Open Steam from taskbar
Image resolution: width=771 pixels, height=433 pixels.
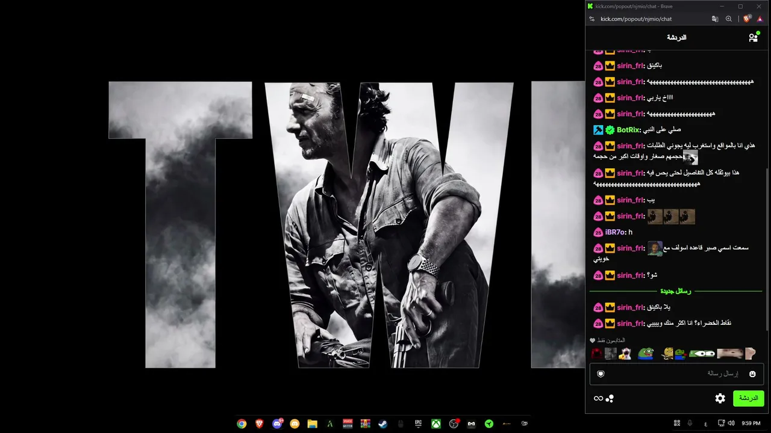(x=382, y=423)
